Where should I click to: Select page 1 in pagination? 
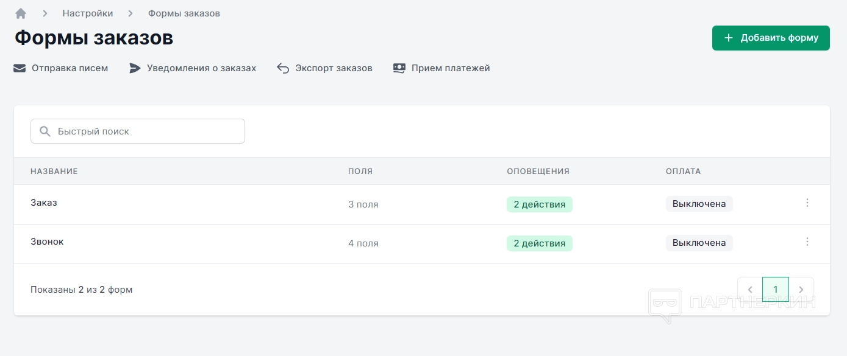776,290
